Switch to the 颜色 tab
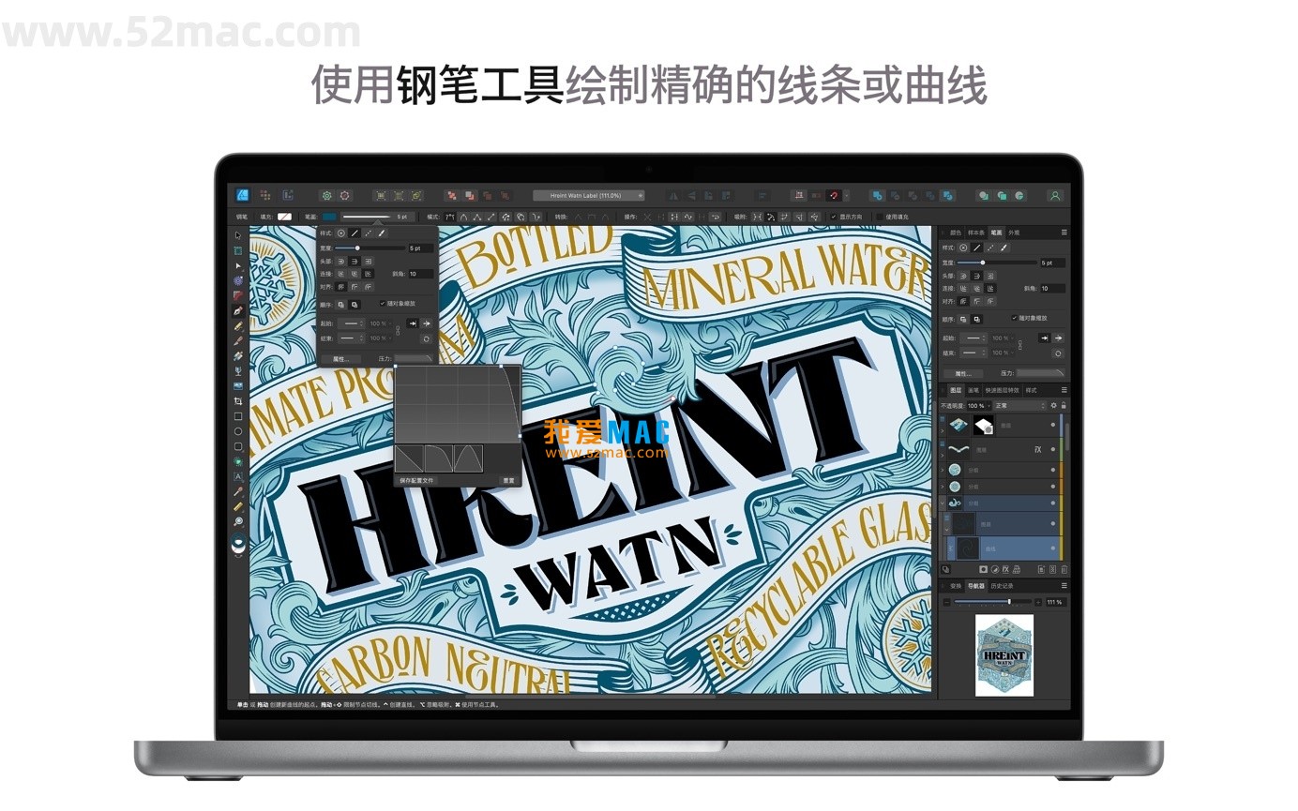 956,233
